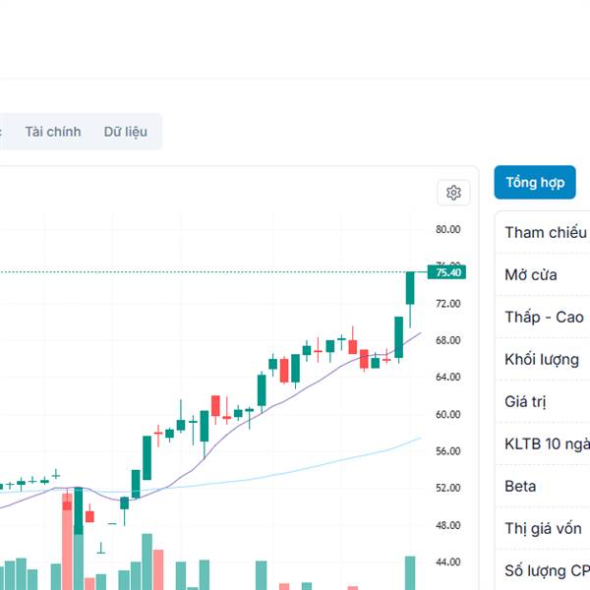Click the Beta row label

520,486
